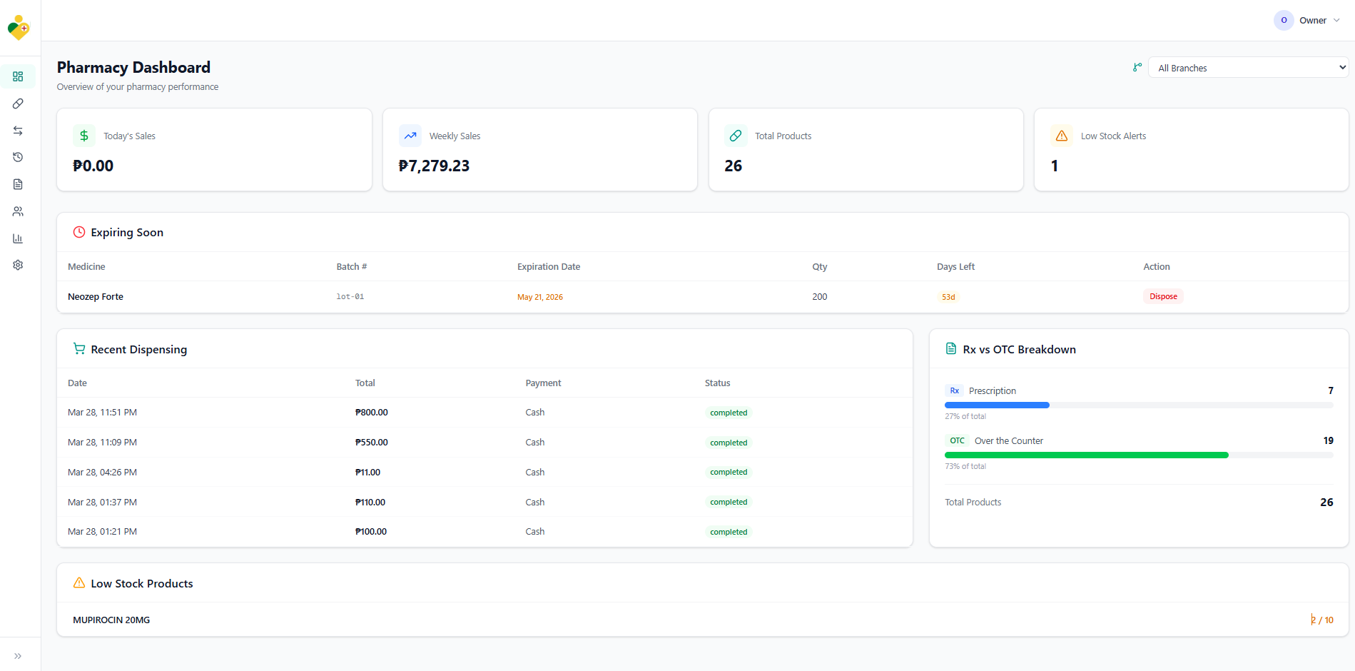Click the transfer arrows sidebar icon

18,131
